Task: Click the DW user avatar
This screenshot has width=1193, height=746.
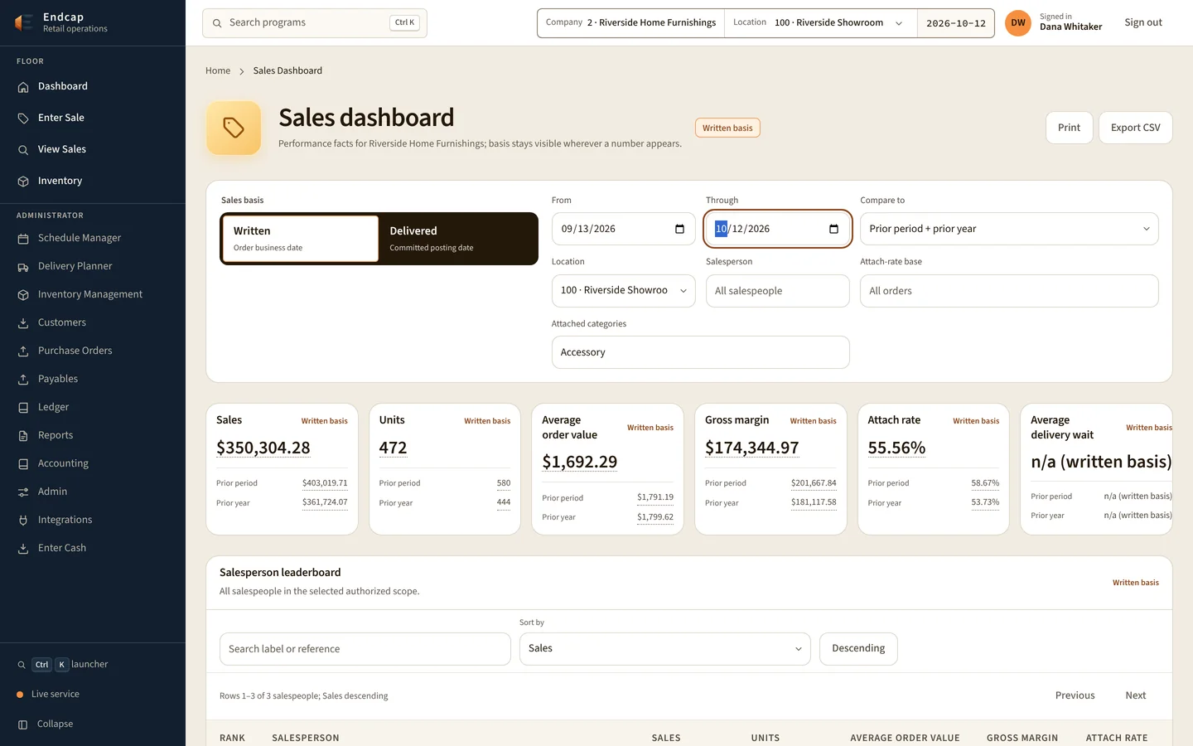Action: [x=1018, y=23]
